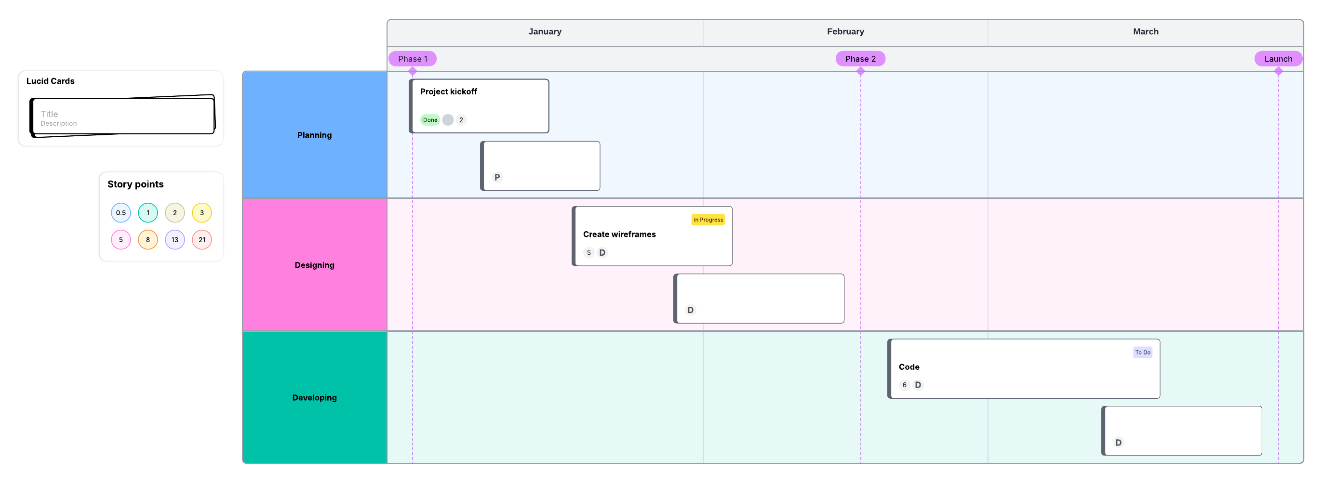The image size is (1323, 483).
Task: Choose the 8 story point orange circle
Action: (147, 240)
